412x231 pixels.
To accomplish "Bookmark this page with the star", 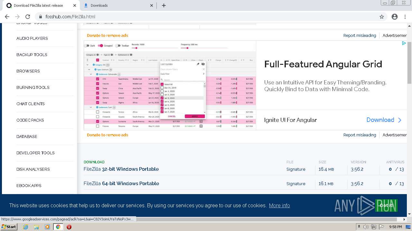I will [x=382, y=17].
